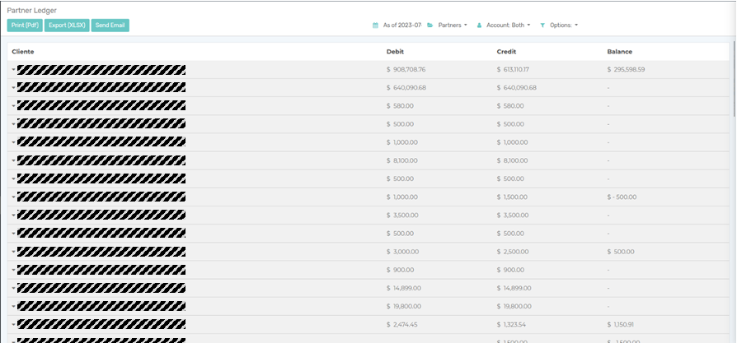The height and width of the screenshot is (343, 737).
Task: Click the Cliente column header
Action: [23, 52]
